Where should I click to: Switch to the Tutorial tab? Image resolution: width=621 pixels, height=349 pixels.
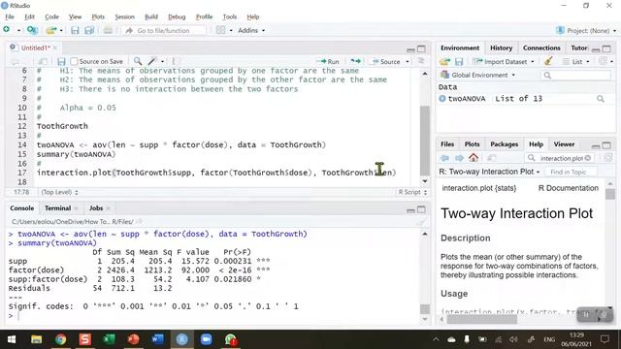(x=579, y=48)
